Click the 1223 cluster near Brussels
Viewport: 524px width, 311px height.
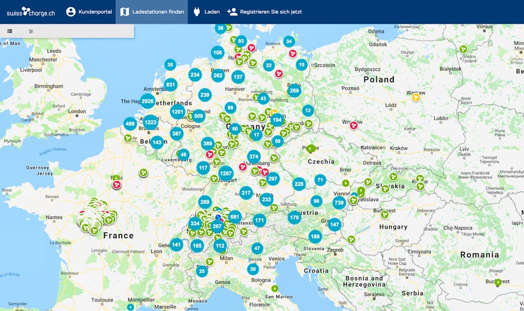coord(150,122)
